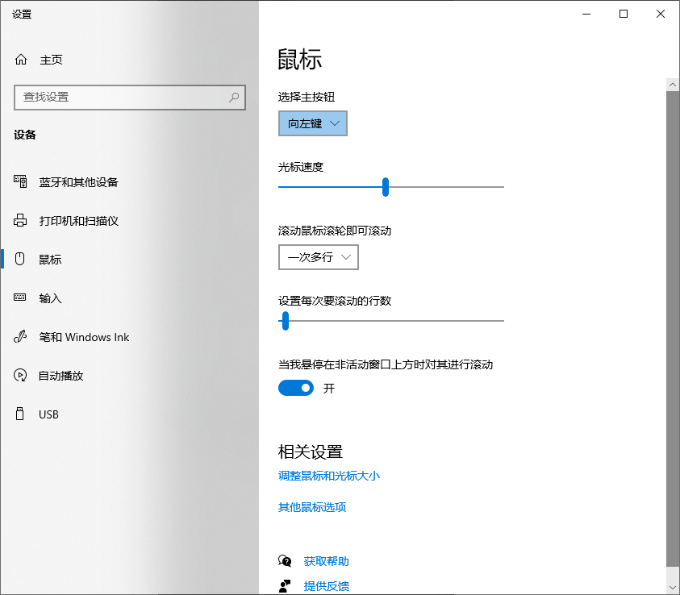
Task: Open 输入 settings from sidebar
Action: click(x=50, y=297)
